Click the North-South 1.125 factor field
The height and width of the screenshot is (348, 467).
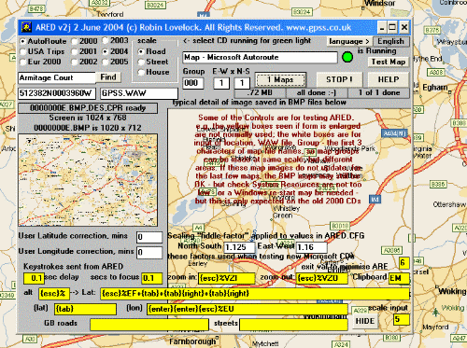pyautogui.click(x=239, y=247)
